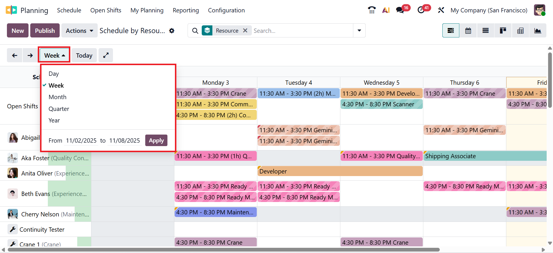Open the Gantt view icon
The width and height of the screenshot is (553, 253).
tap(451, 31)
